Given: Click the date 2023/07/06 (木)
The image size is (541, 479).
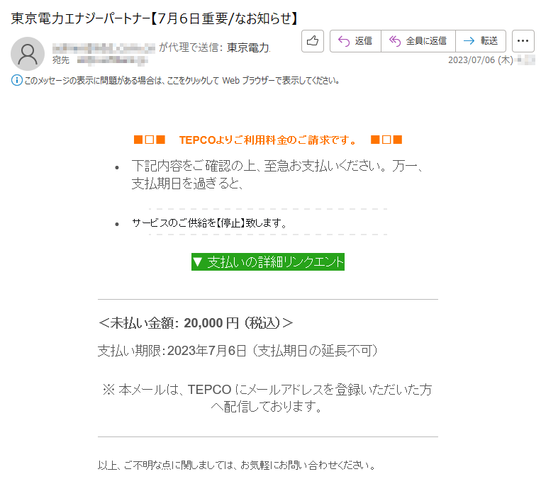Looking at the screenshot, I should coord(480,60).
